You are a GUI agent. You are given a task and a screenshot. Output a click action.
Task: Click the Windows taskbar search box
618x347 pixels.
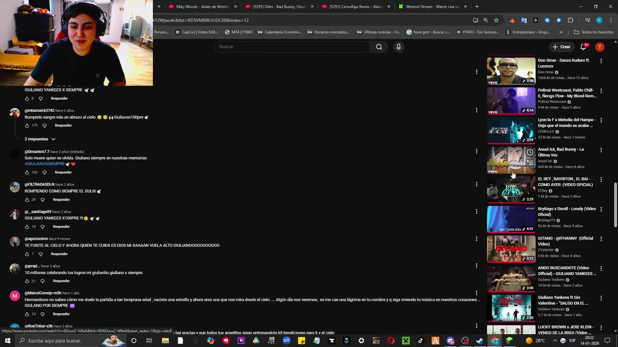(x=71, y=341)
